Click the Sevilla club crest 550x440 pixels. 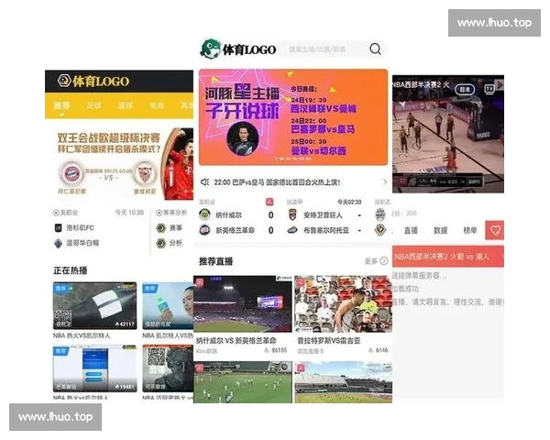(145, 174)
